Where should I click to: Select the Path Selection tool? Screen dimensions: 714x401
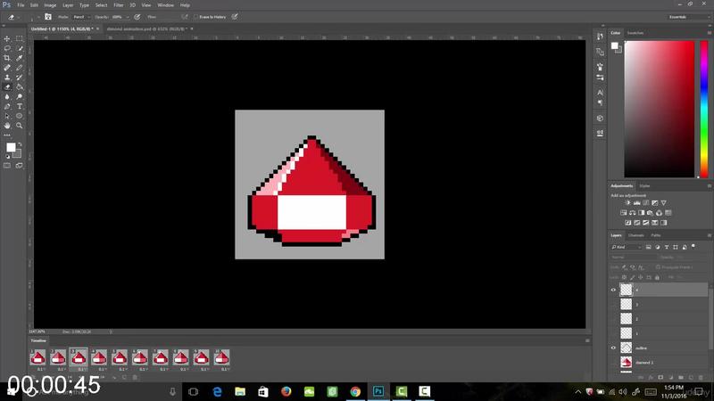[7, 116]
